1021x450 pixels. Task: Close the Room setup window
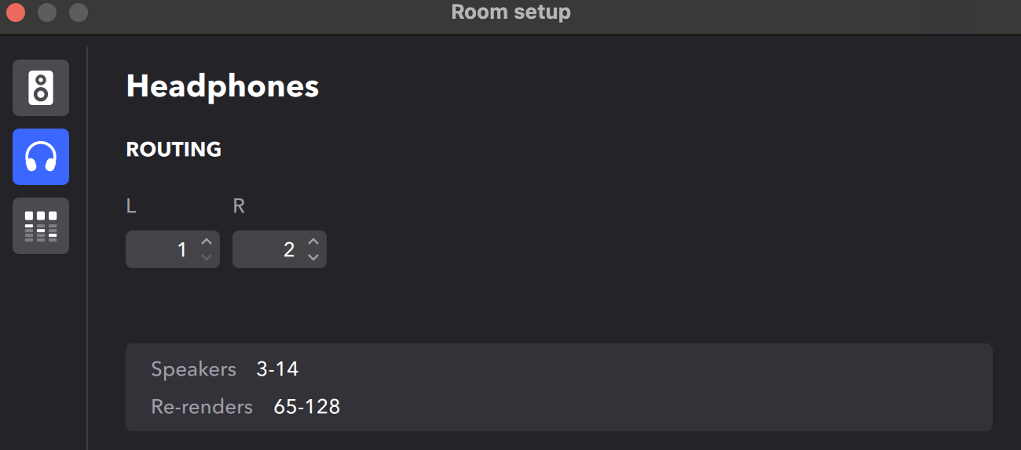pyautogui.click(x=16, y=13)
